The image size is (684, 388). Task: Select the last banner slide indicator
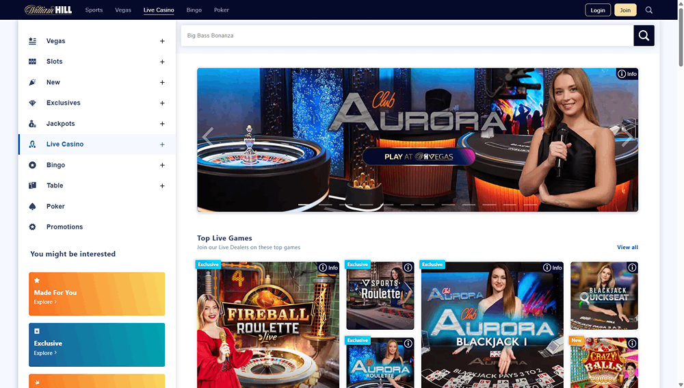point(530,205)
